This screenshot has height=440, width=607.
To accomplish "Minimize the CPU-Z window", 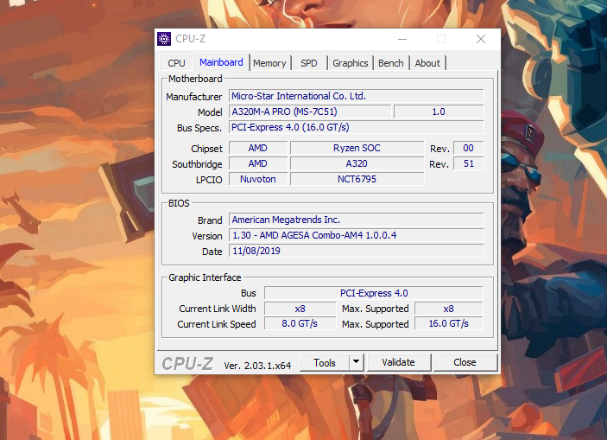I will [x=402, y=39].
